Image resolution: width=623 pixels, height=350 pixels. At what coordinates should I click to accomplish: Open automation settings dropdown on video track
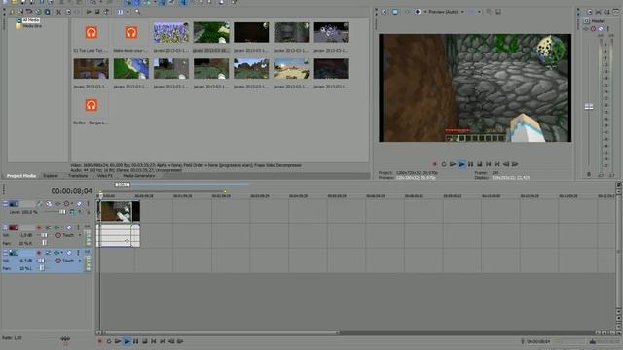(72, 204)
